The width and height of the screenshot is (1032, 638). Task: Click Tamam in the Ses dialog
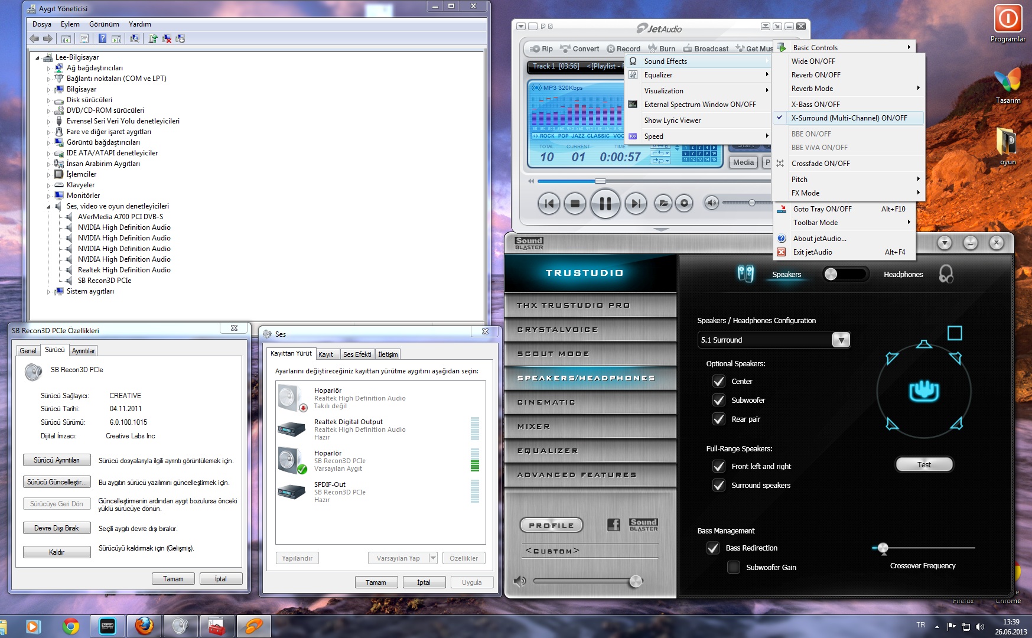point(376,582)
